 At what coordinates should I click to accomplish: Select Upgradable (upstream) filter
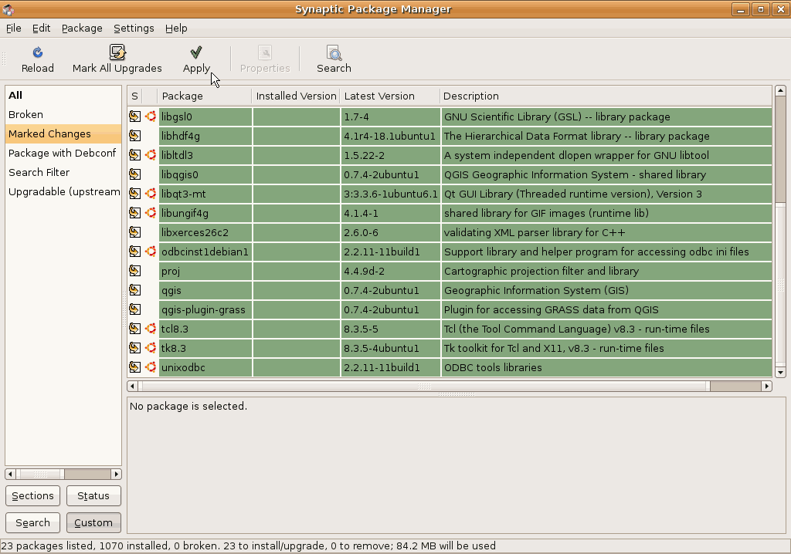click(x=63, y=191)
